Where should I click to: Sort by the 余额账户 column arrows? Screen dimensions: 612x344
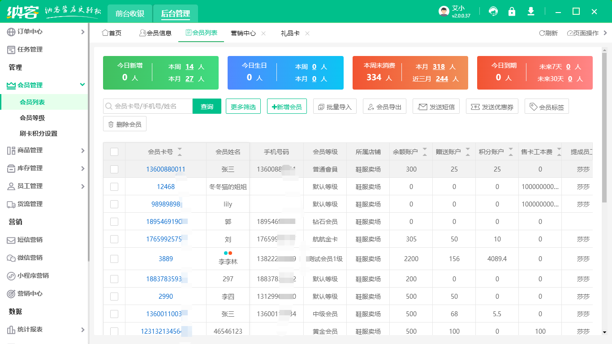coord(425,152)
